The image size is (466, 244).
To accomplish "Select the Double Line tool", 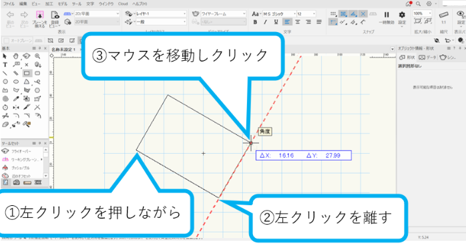I will (x=16, y=74).
